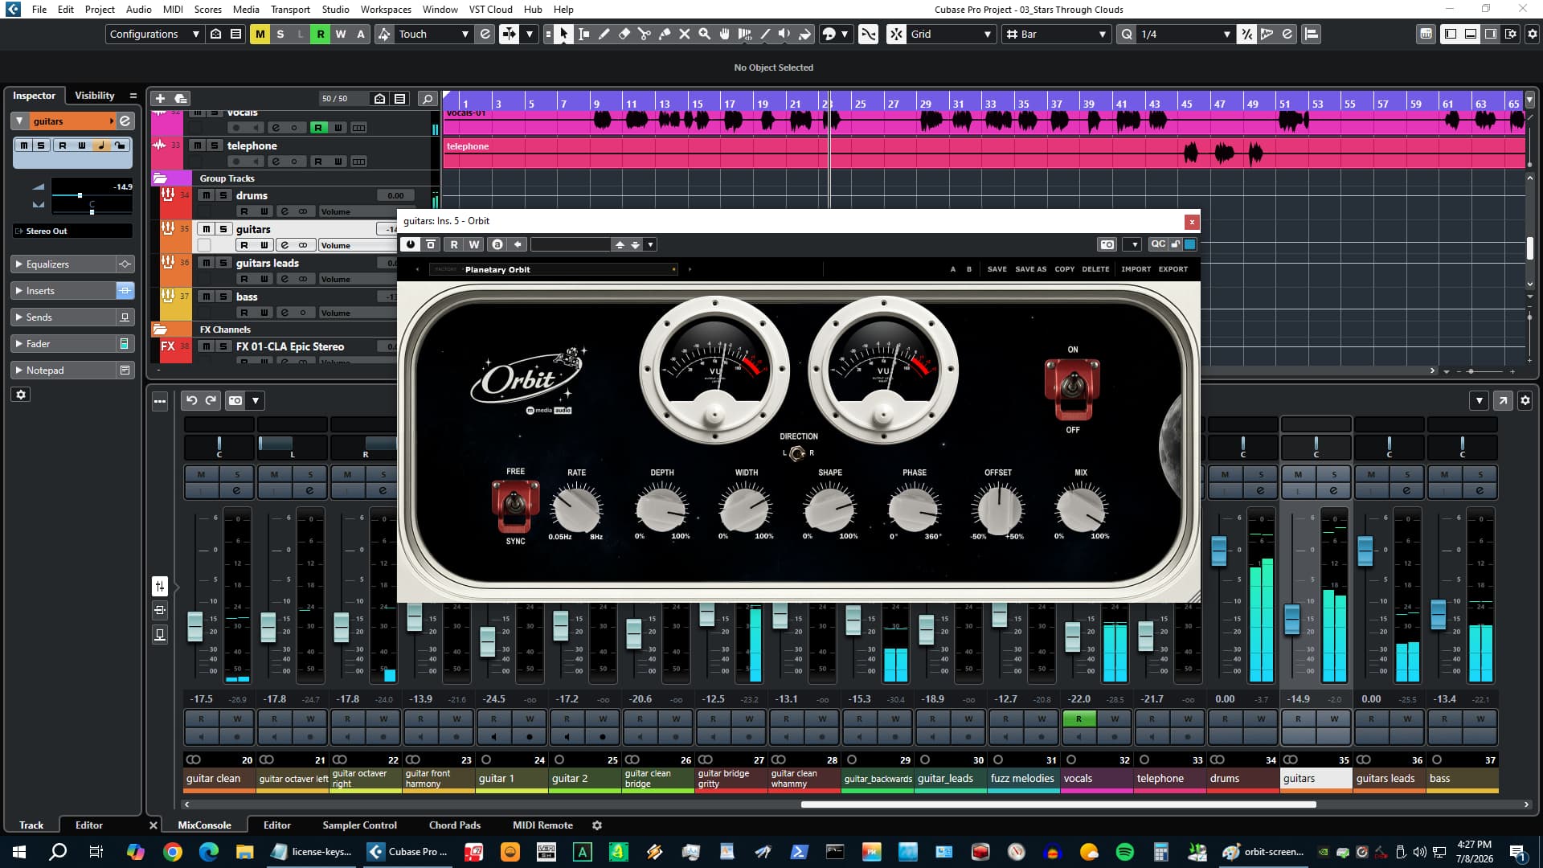Toggle Read on vocals mixer channel
1543x868 pixels.
[1078, 719]
